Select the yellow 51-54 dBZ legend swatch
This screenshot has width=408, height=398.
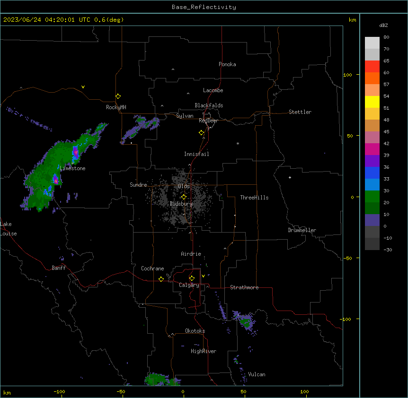click(372, 102)
